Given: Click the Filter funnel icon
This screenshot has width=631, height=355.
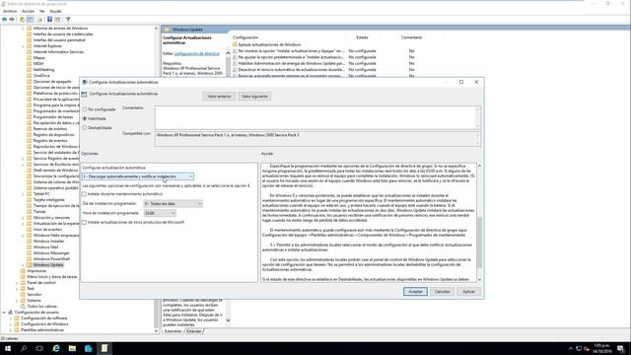Looking at the screenshot, I should click(x=68, y=20).
